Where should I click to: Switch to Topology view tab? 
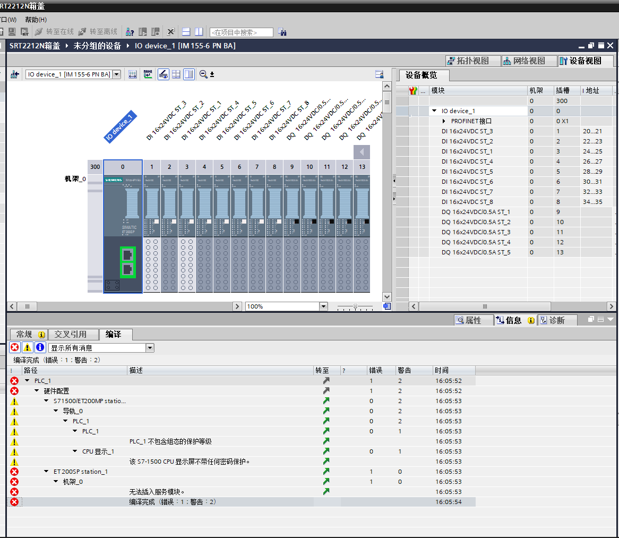pyautogui.click(x=473, y=61)
